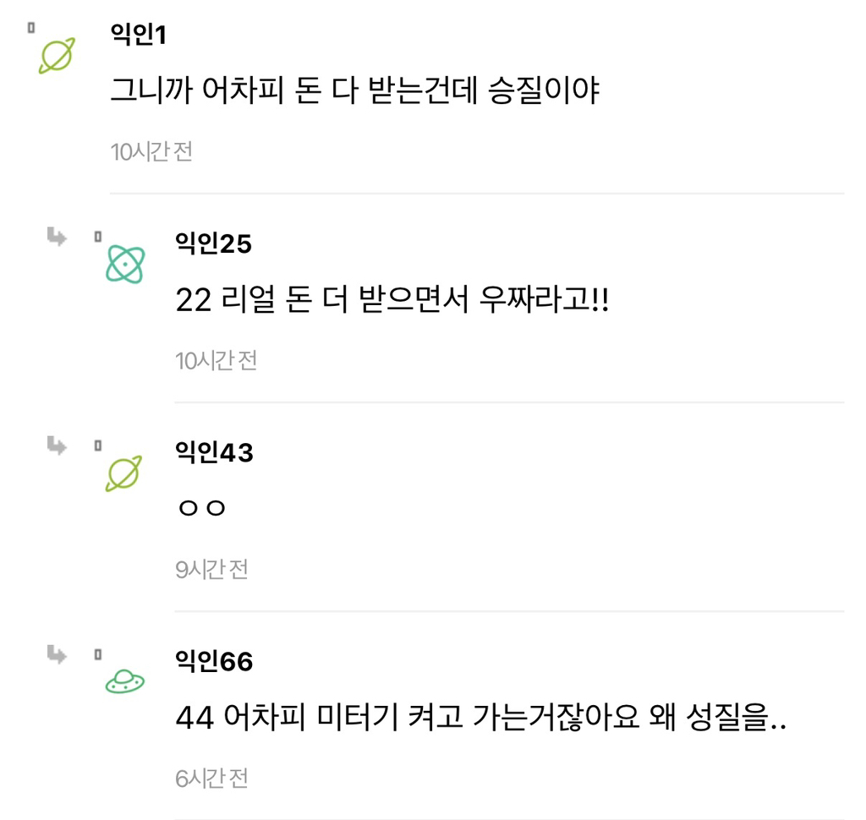Image resolution: width=866 pixels, height=820 pixels.
Task: Click the "6시간 전" timestamp
Action: pos(211,779)
